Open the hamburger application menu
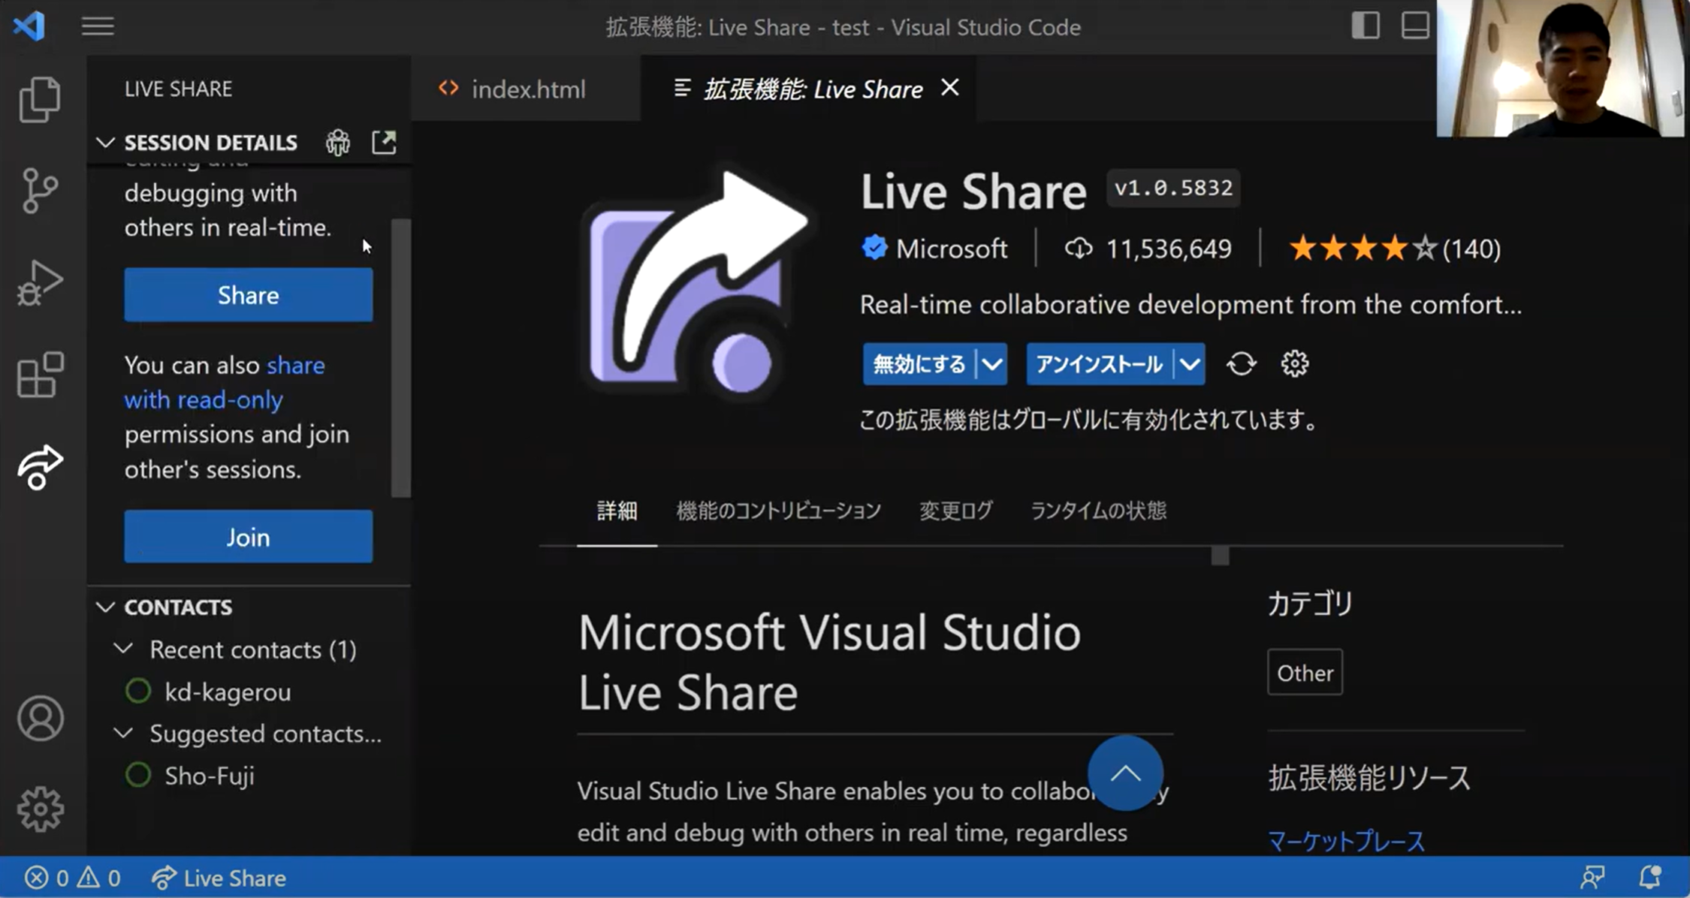The width and height of the screenshot is (1690, 898). click(x=98, y=26)
